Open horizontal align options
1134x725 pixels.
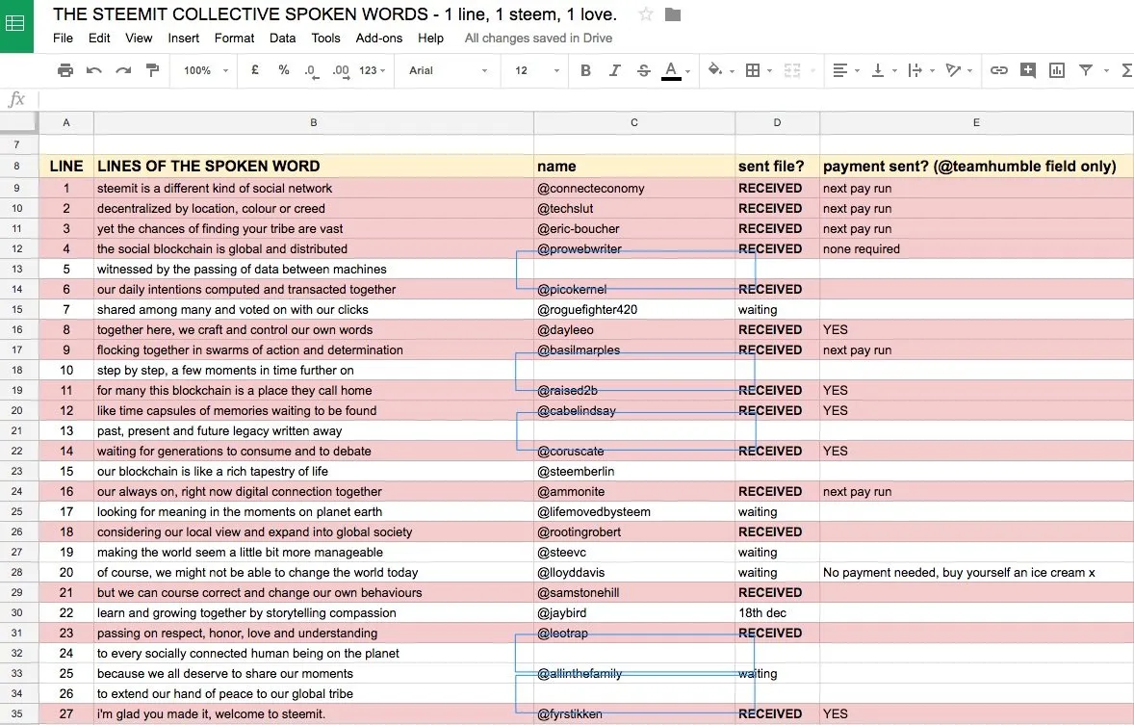[x=839, y=70]
